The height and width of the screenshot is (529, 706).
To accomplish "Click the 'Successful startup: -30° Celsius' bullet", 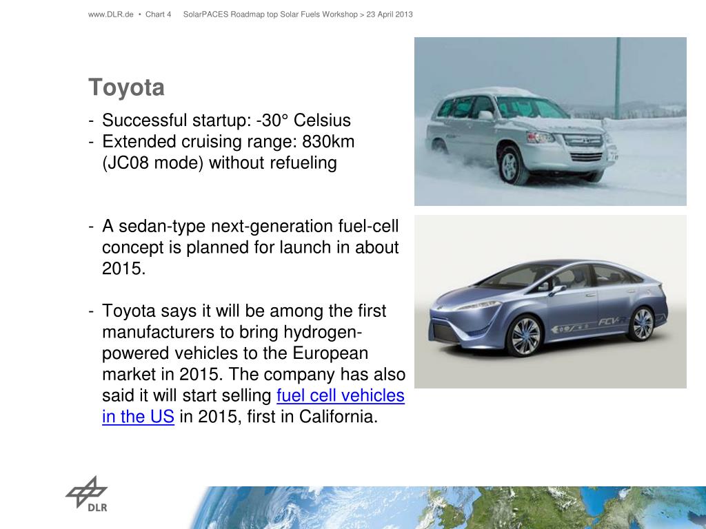I will tap(226, 121).
